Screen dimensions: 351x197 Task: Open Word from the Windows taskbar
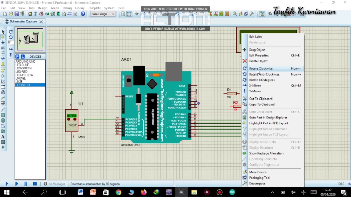tap(80, 192)
